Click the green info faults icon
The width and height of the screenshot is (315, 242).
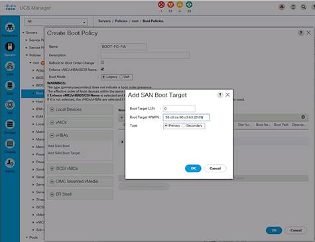[189, 5]
